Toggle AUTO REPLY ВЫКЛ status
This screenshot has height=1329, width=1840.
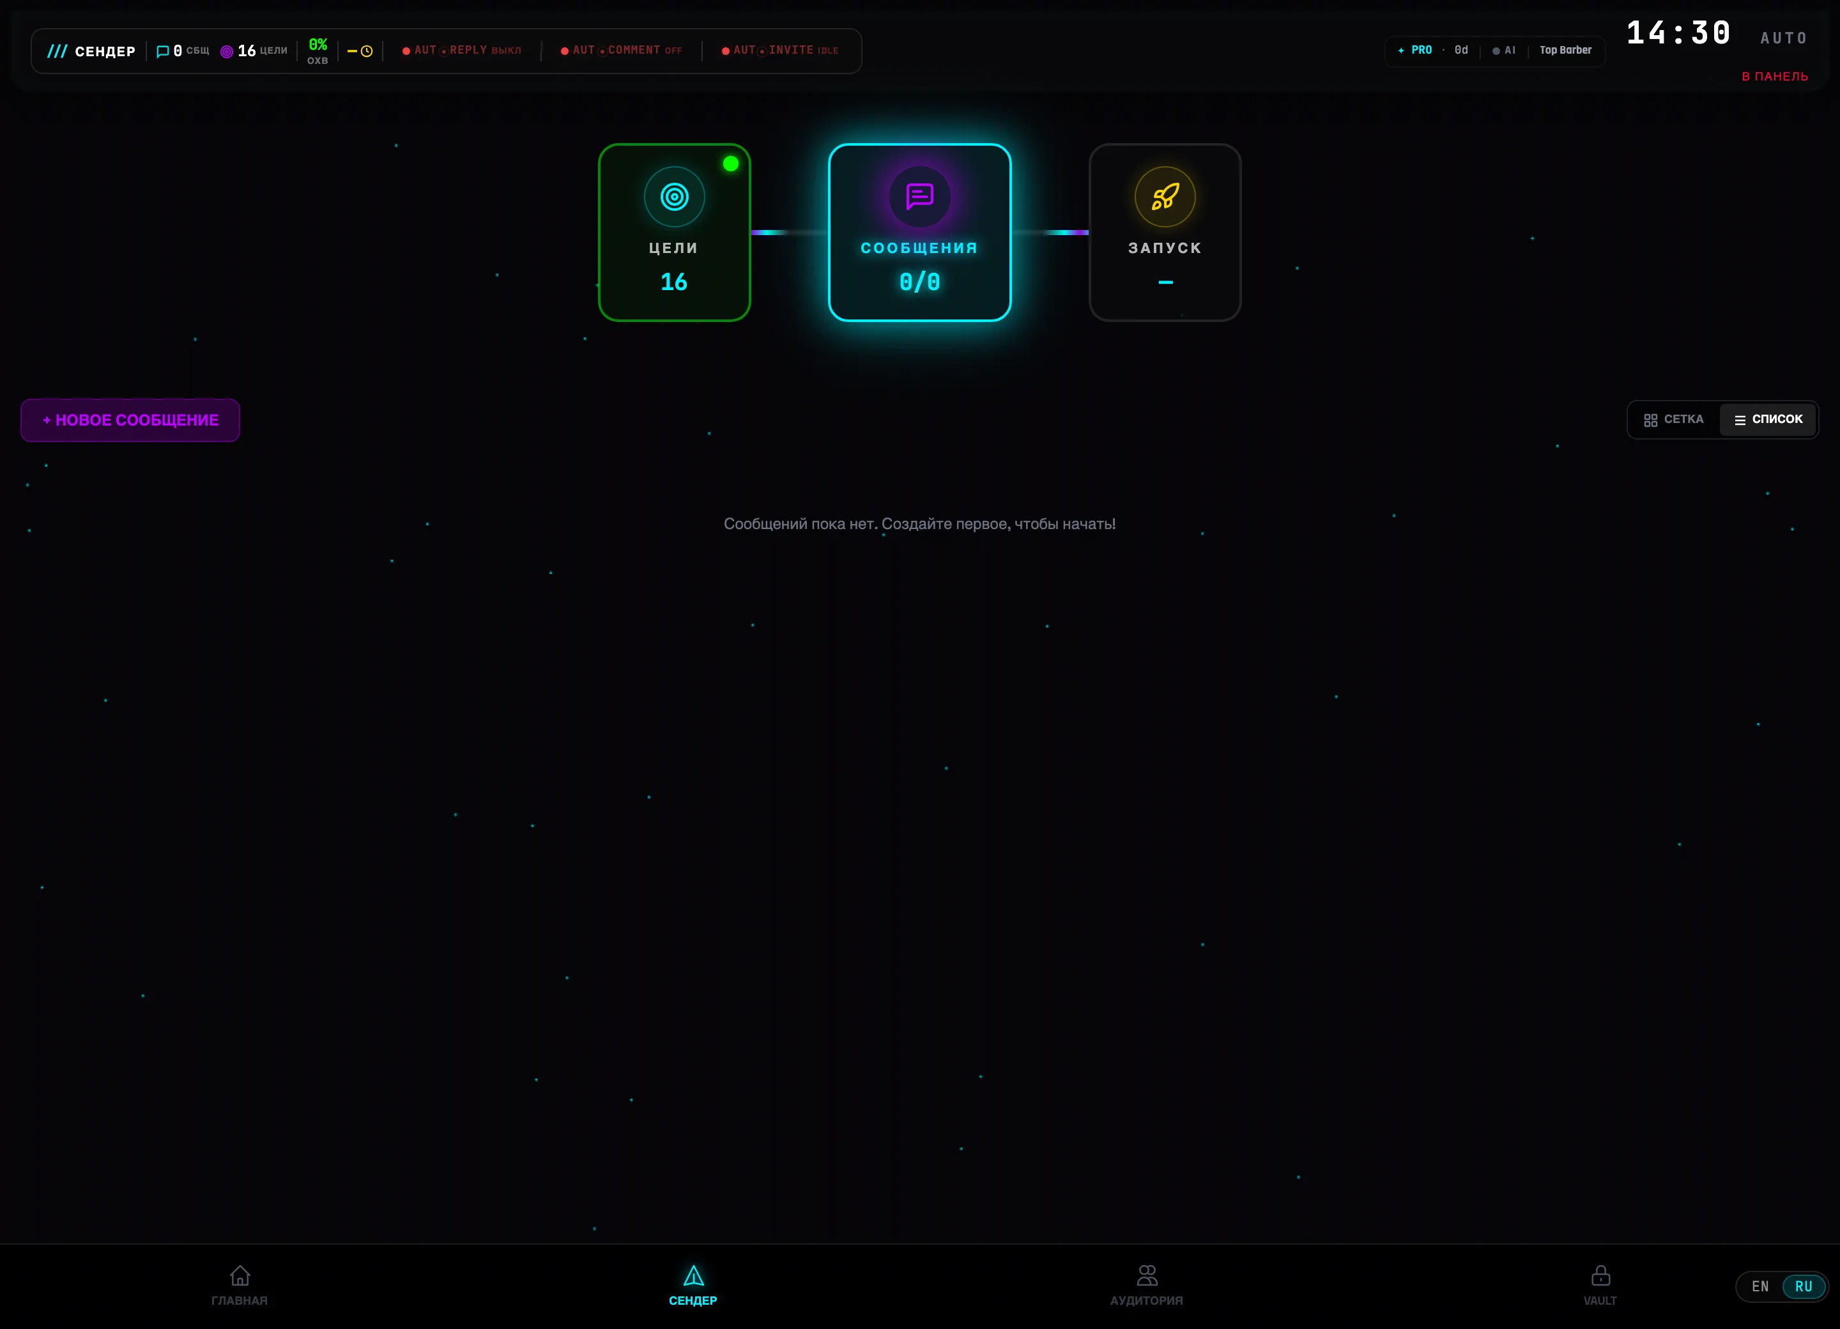(x=462, y=50)
